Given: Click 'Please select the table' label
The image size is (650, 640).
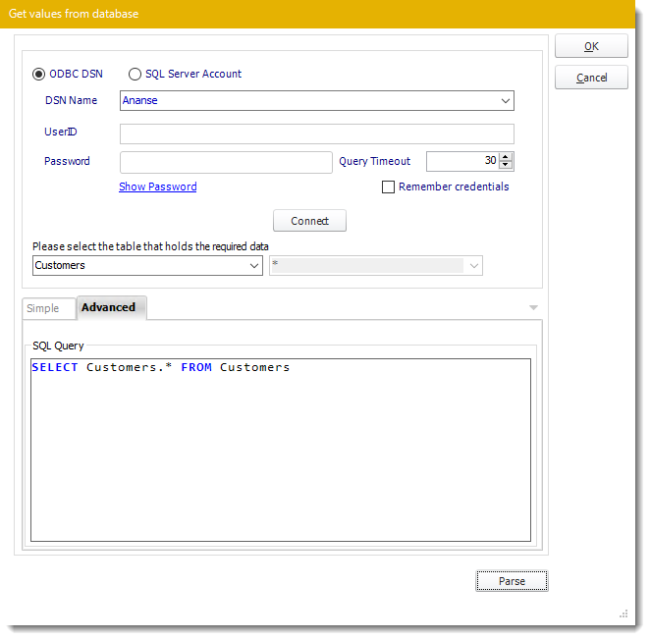Looking at the screenshot, I should [x=150, y=246].
